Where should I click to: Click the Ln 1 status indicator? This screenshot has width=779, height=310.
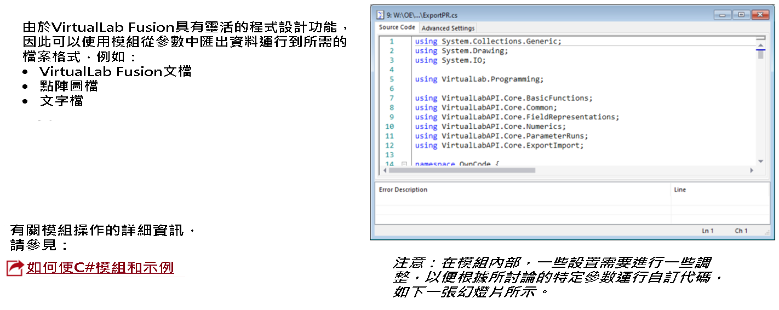708,231
